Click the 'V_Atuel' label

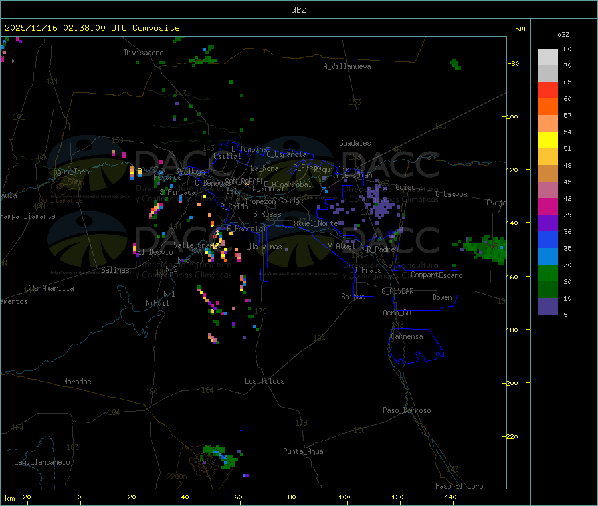pos(342,246)
